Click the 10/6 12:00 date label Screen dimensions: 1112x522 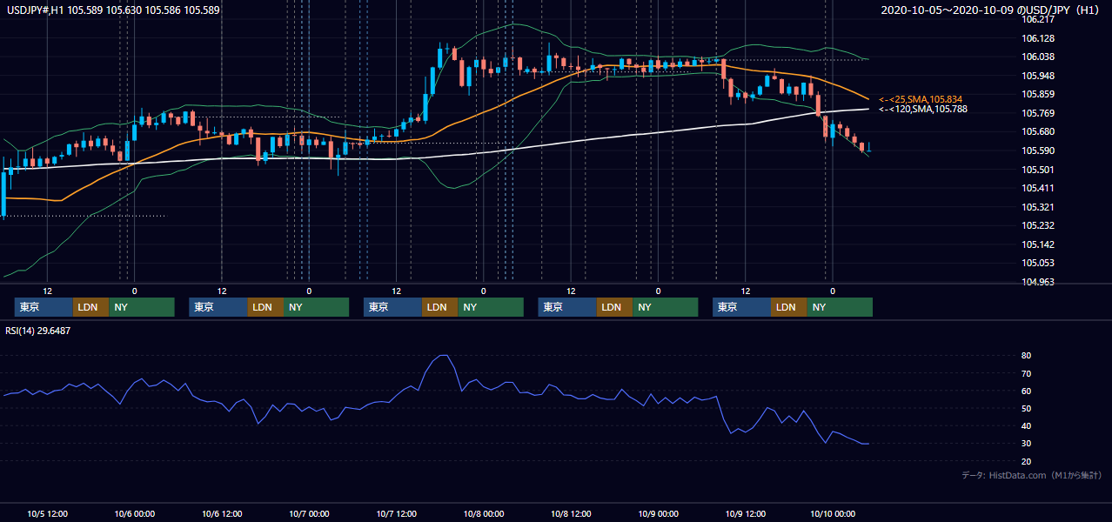point(222,514)
